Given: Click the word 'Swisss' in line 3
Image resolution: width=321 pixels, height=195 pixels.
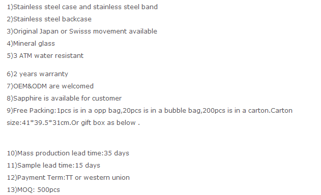Looking at the screenshot, I should point(80,31).
